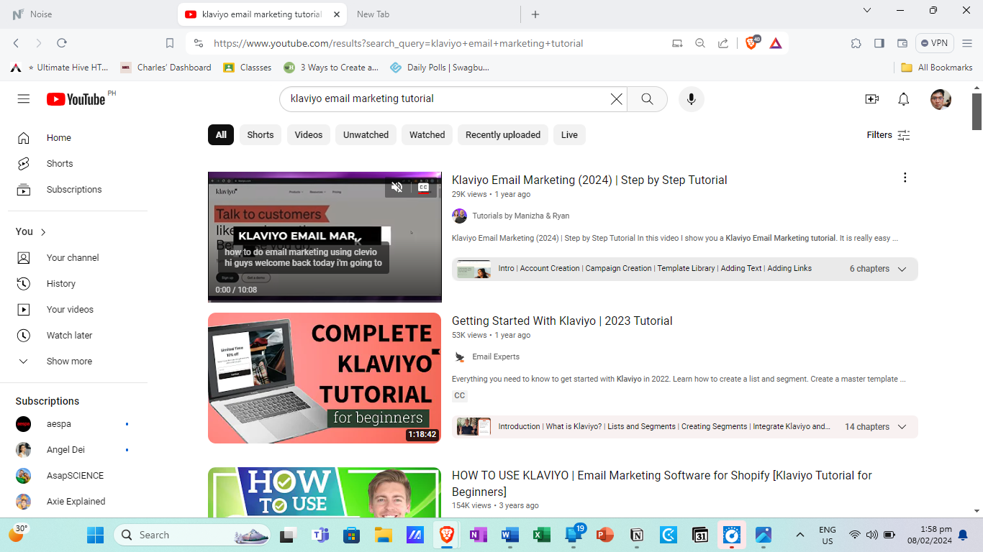Open the Brave Wallet icon
This screenshot has height=552, width=983.
tap(902, 43)
